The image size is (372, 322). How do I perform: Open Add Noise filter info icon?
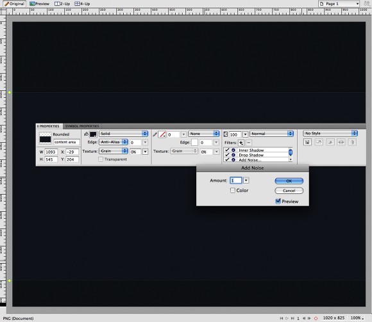[233, 160]
